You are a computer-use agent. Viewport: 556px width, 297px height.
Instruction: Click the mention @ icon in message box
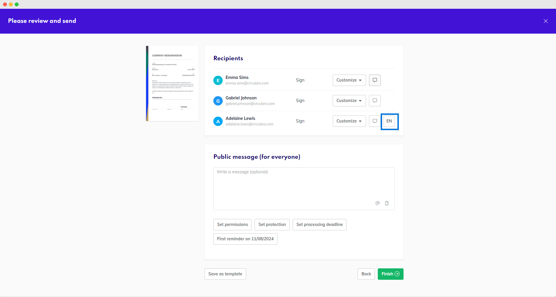click(x=377, y=203)
